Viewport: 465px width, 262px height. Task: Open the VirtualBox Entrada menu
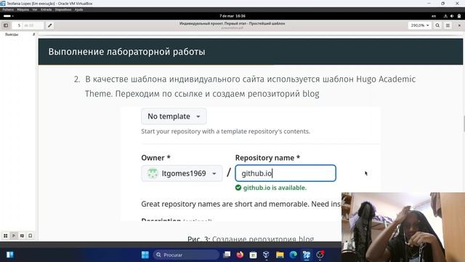point(46,9)
